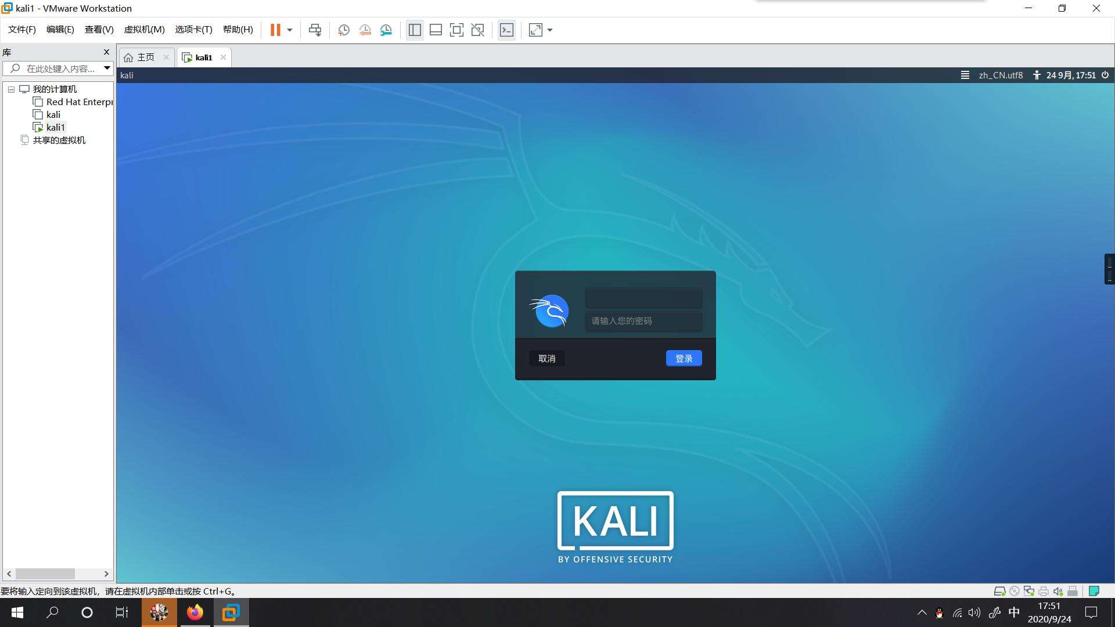Open Windows taskbar search
1115x627 pixels.
(52, 612)
